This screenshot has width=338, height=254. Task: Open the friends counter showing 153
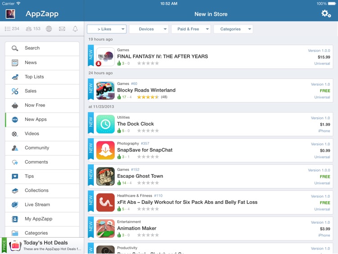point(33,29)
